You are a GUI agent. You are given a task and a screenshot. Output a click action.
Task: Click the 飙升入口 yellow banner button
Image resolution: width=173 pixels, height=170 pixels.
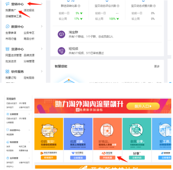click(x=143, y=106)
